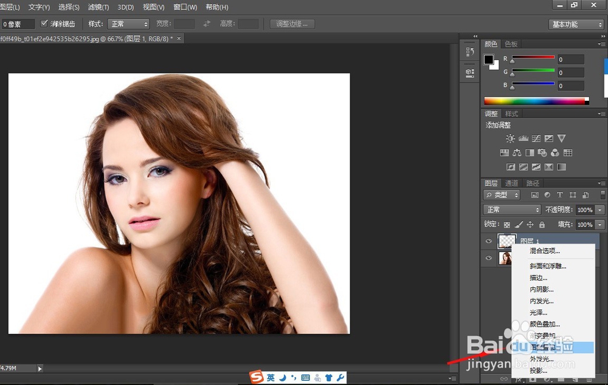This screenshot has height=385, width=608.
Task: Open Sogou soft keyboard icon
Action: (306, 378)
